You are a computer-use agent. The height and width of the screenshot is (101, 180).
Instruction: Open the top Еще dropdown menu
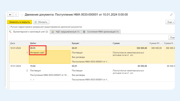pos(170,22)
